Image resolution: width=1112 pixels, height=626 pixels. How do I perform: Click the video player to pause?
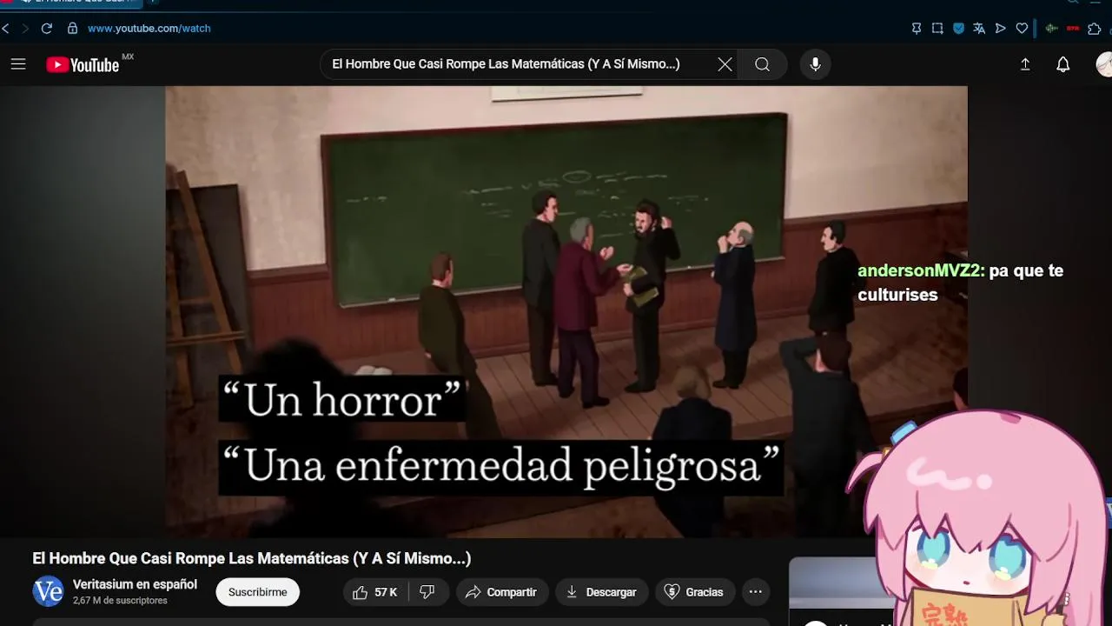pos(566,311)
